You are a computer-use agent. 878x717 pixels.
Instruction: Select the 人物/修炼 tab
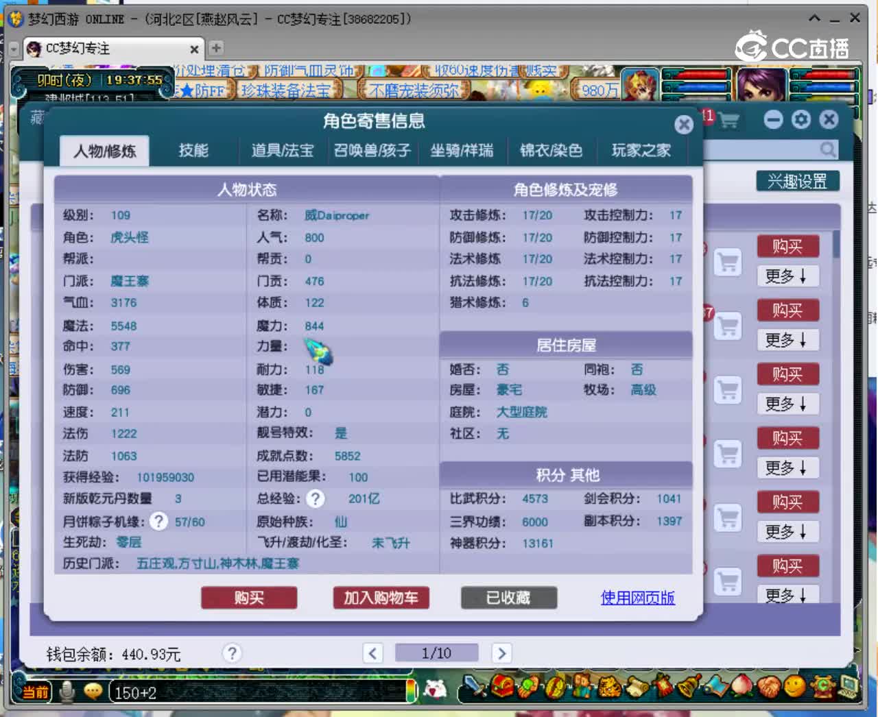(x=104, y=150)
